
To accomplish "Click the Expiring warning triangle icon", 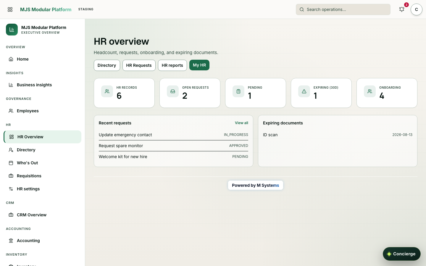I will [x=304, y=91].
